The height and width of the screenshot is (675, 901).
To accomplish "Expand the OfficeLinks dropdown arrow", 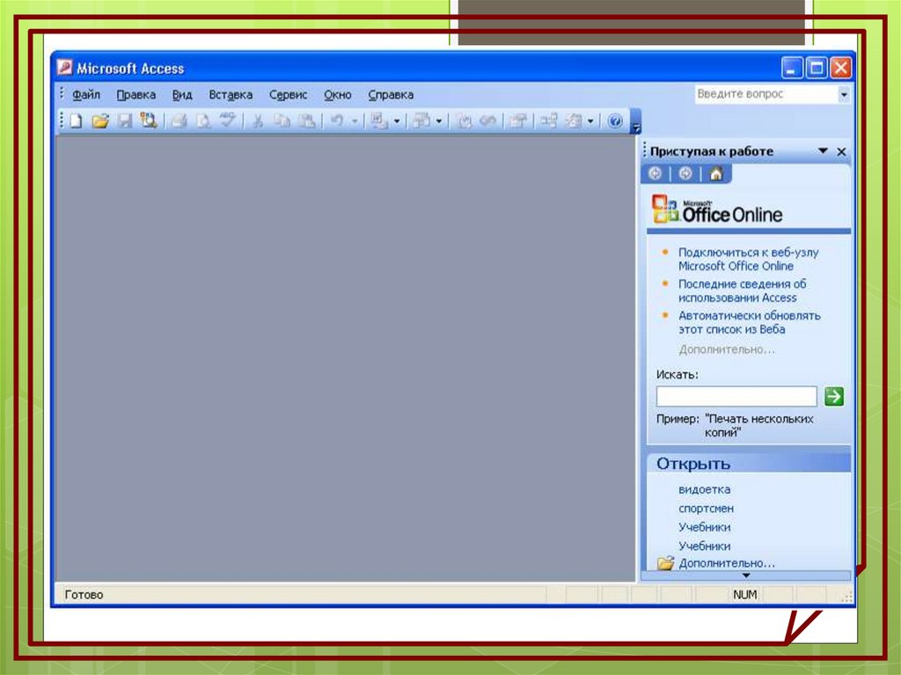I will [x=397, y=121].
